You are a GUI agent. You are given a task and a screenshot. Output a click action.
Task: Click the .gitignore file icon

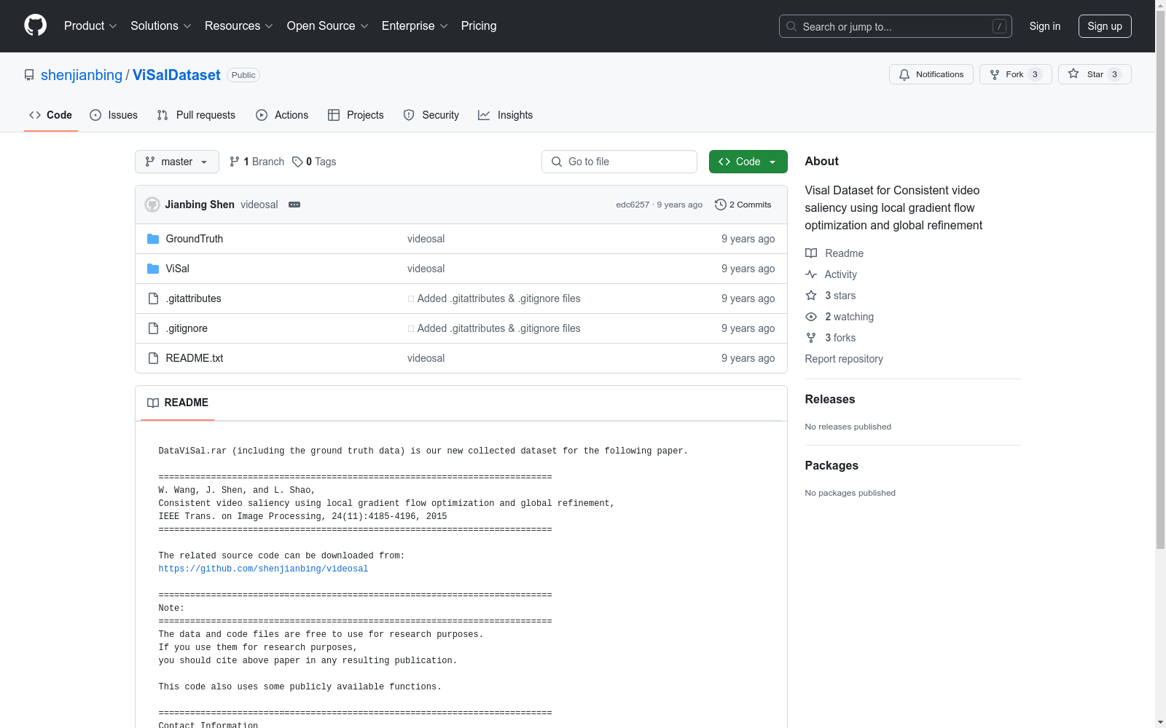pyautogui.click(x=153, y=328)
